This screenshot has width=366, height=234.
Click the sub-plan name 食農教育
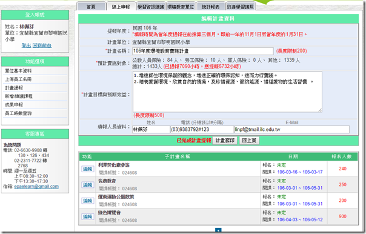(x=107, y=181)
